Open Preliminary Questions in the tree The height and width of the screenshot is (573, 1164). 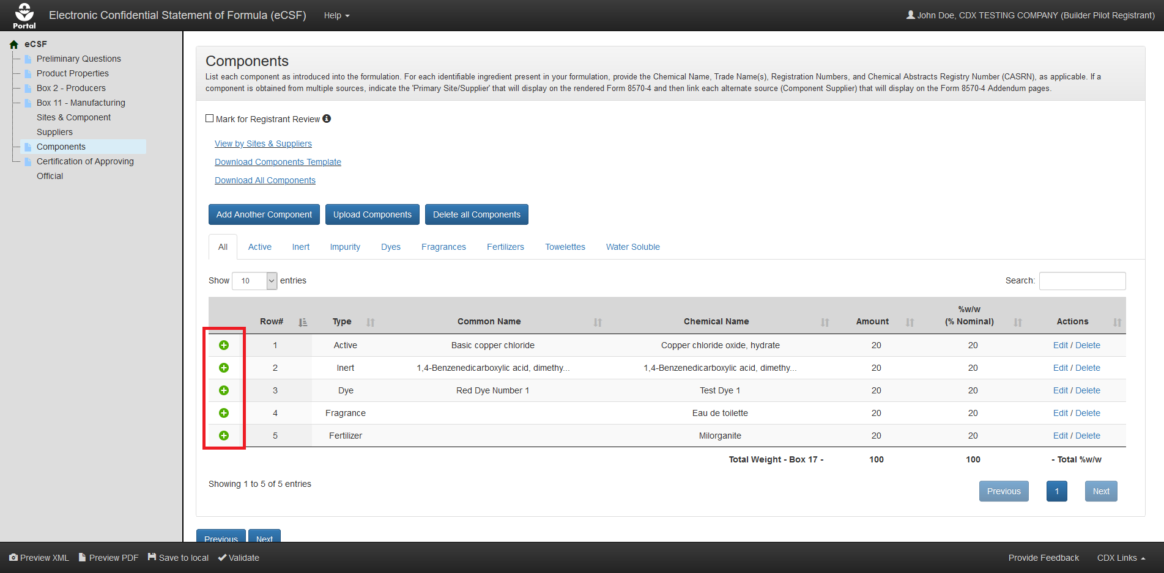78,59
